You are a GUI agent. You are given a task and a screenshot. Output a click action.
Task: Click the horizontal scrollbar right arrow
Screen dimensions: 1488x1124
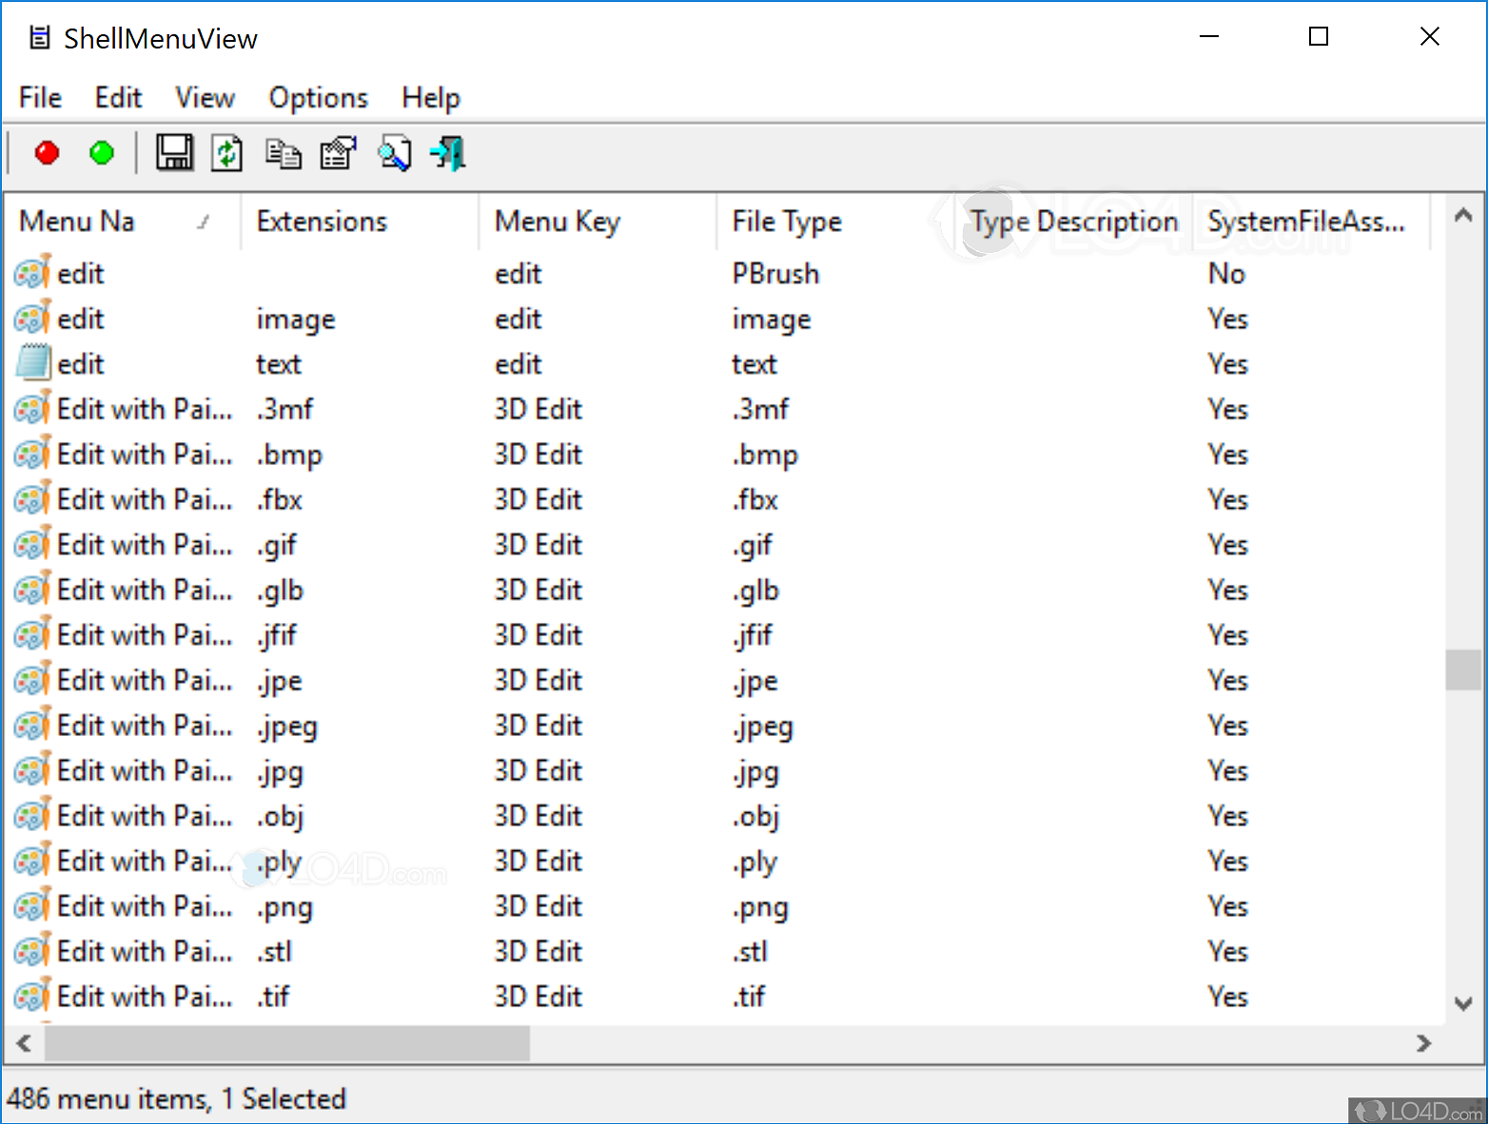(x=1424, y=1044)
